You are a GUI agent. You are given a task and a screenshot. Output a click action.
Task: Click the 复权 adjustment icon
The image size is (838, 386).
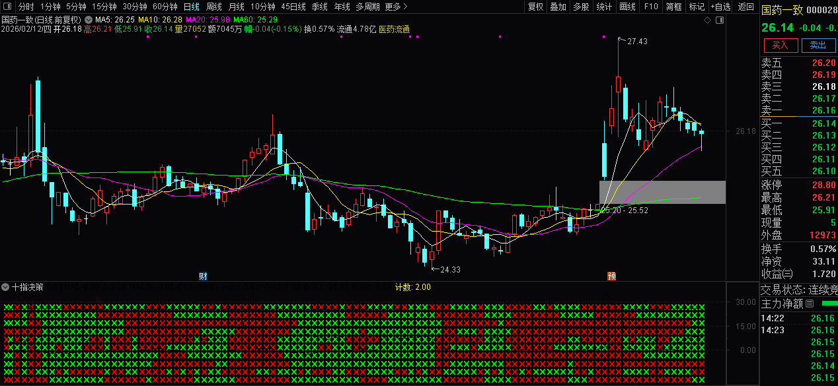click(535, 7)
